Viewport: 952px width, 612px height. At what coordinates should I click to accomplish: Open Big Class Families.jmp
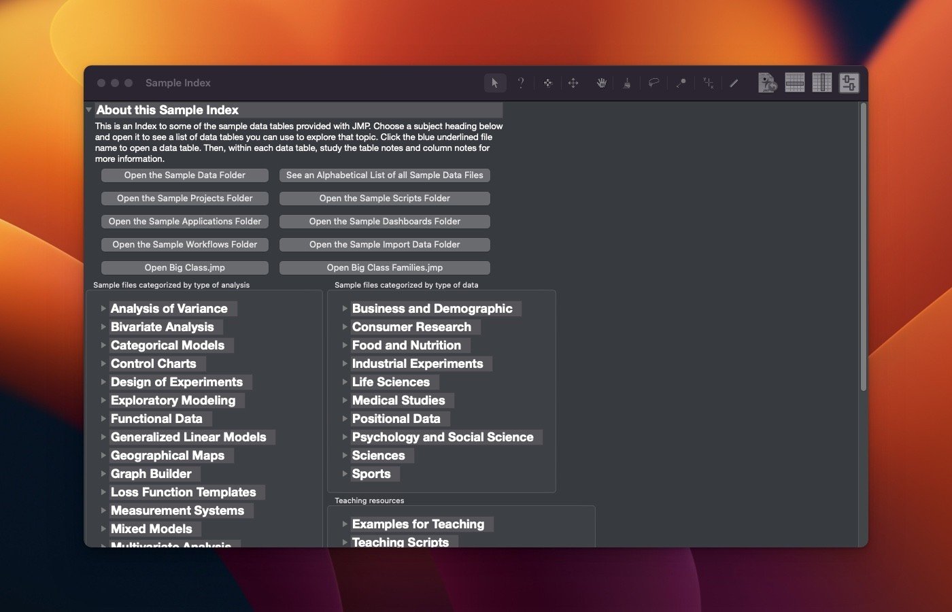pyautogui.click(x=385, y=268)
